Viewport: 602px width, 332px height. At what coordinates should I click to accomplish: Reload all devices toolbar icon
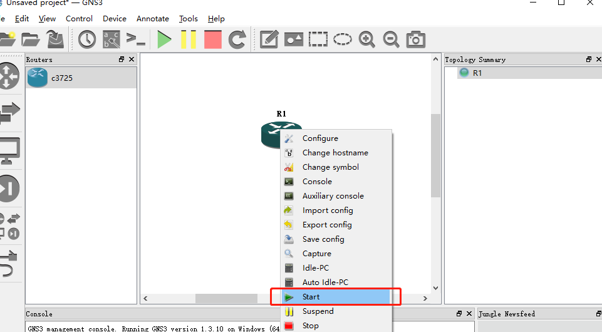pyautogui.click(x=237, y=39)
